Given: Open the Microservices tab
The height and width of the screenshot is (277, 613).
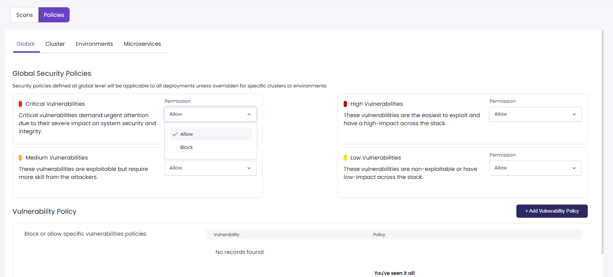Looking at the screenshot, I should (x=142, y=44).
